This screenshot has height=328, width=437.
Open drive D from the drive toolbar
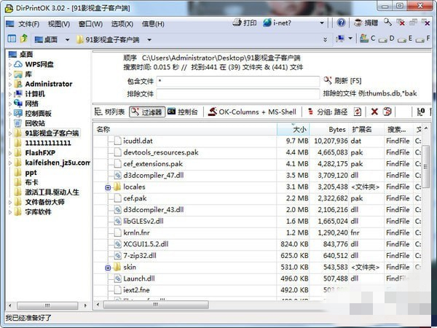click(x=387, y=39)
